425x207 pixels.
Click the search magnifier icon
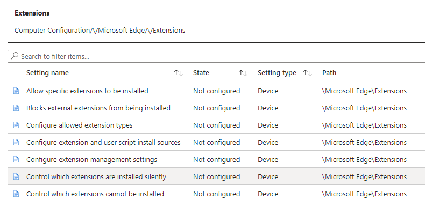tap(15, 56)
